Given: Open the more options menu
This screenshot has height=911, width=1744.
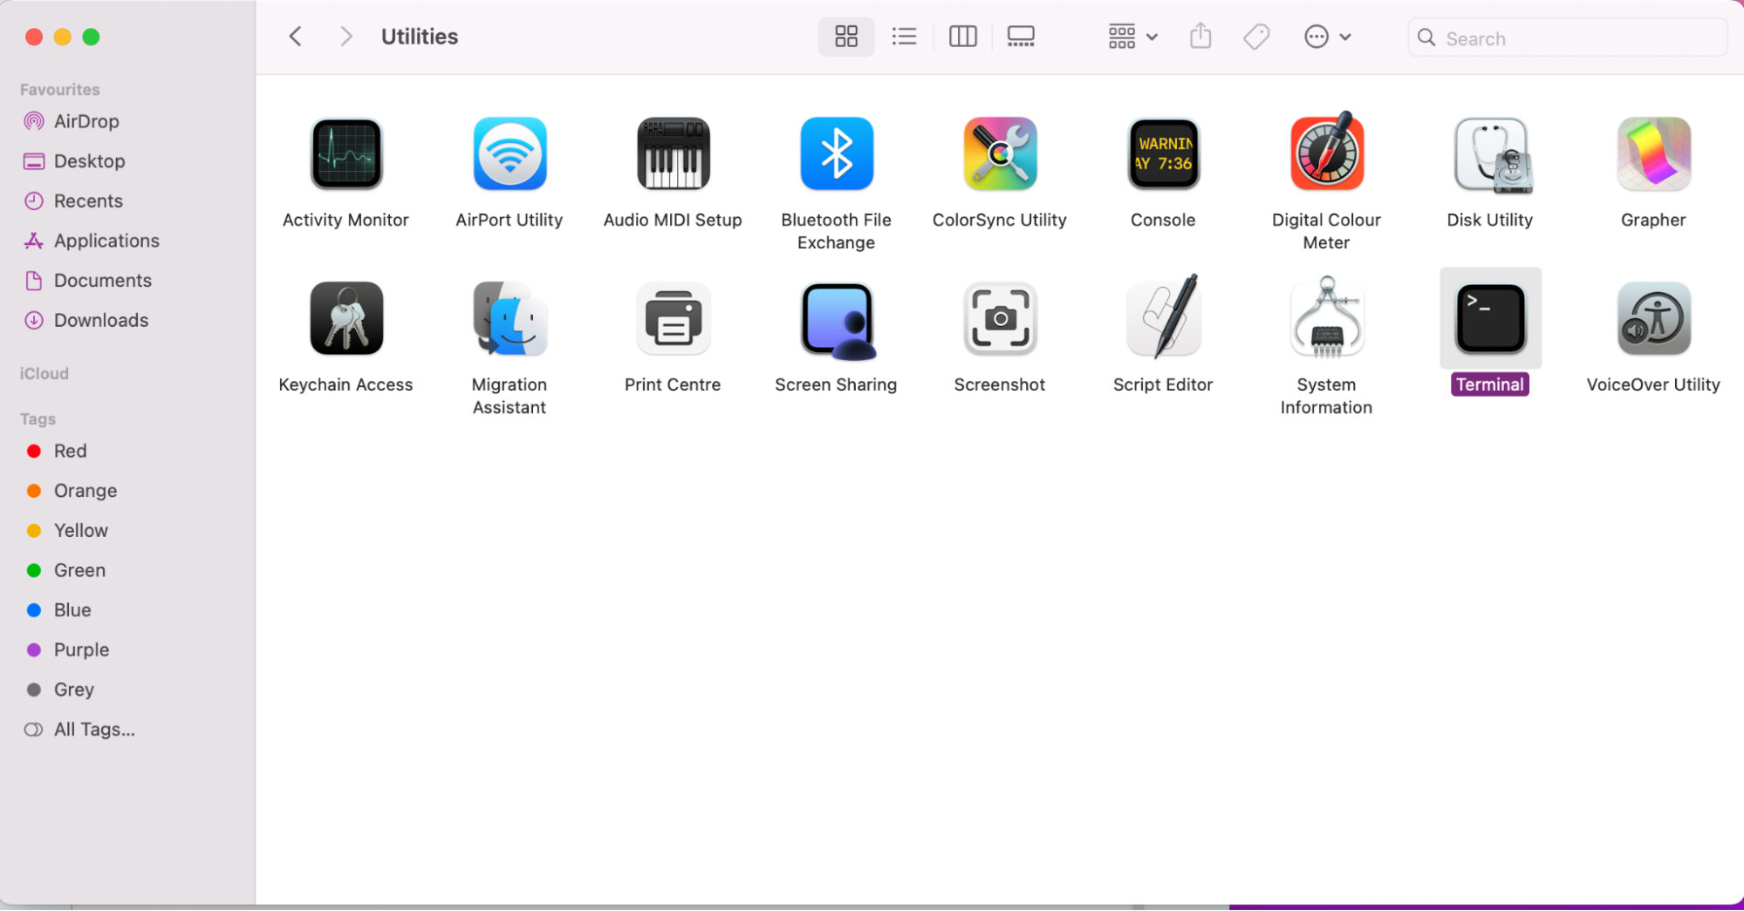Looking at the screenshot, I should 1327,36.
